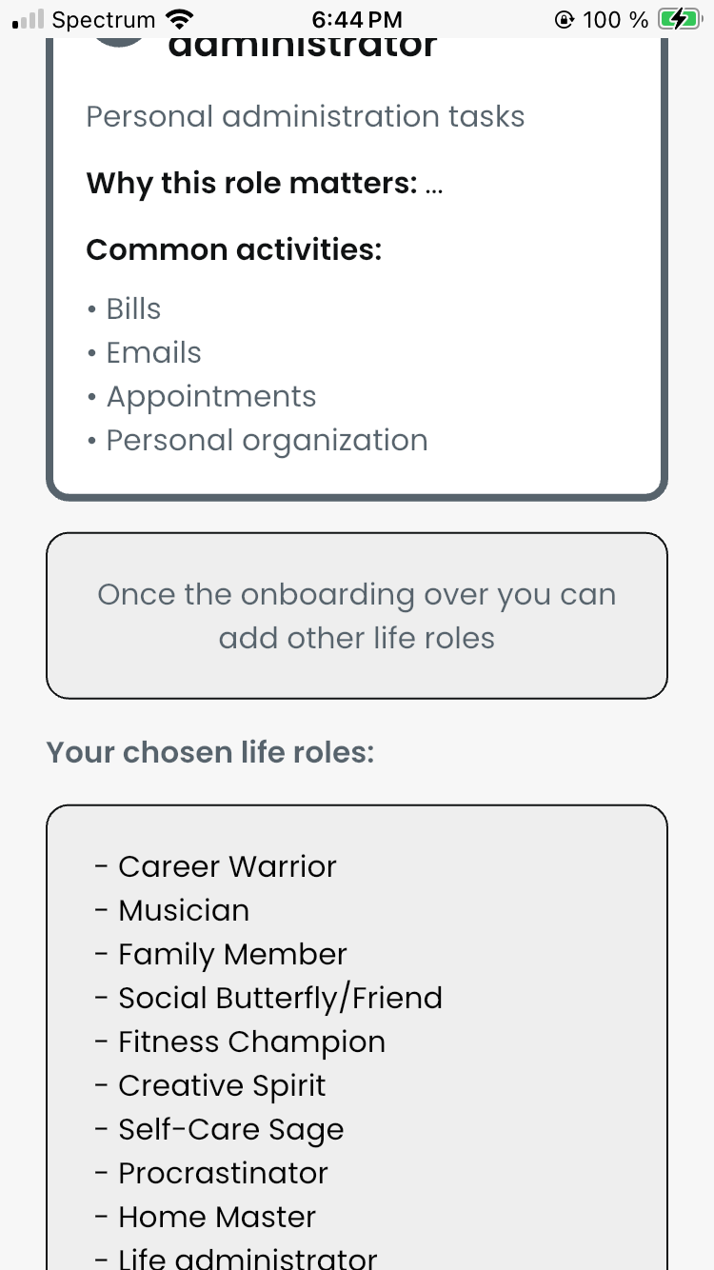Image resolution: width=714 pixels, height=1270 pixels.
Task: Tap the 6:44 PM status bar clock
Action: [357, 19]
